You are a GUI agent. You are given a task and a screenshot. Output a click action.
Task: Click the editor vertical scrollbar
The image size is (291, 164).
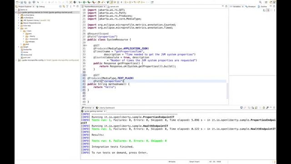(227, 91)
